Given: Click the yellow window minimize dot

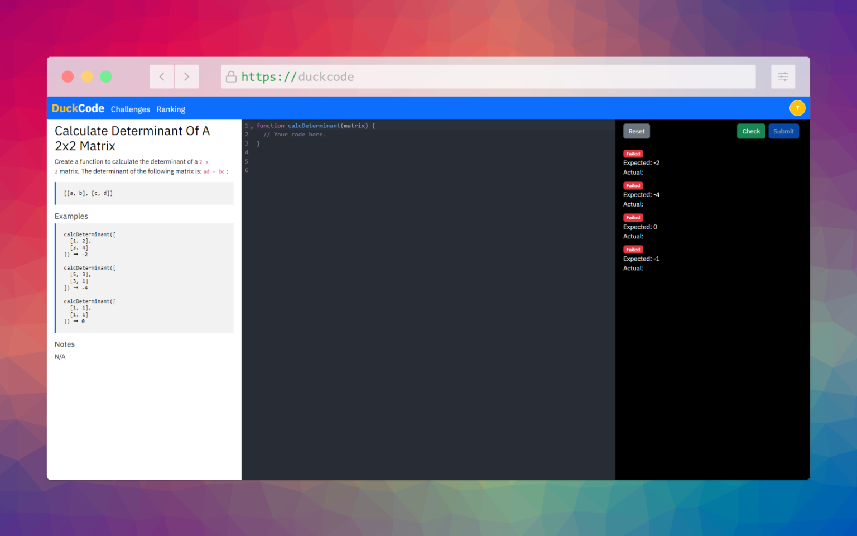Looking at the screenshot, I should click(87, 76).
